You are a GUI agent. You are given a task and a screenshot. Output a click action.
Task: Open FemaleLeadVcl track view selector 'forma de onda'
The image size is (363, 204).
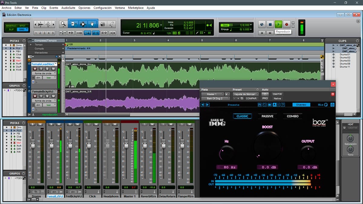click(44, 73)
